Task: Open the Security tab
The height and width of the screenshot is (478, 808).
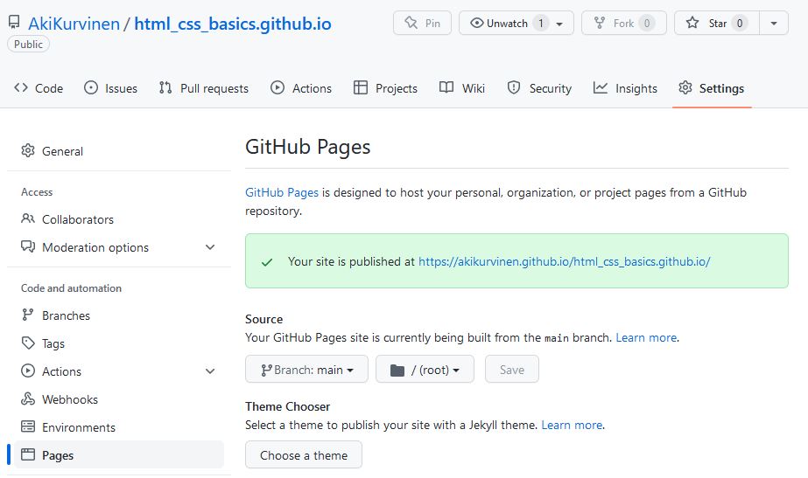Action: coord(539,88)
